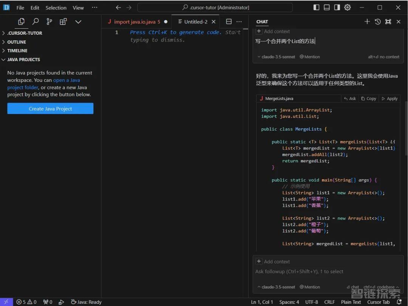Open the Search icon in sidebar
The height and width of the screenshot is (306, 408).
click(x=36, y=22)
